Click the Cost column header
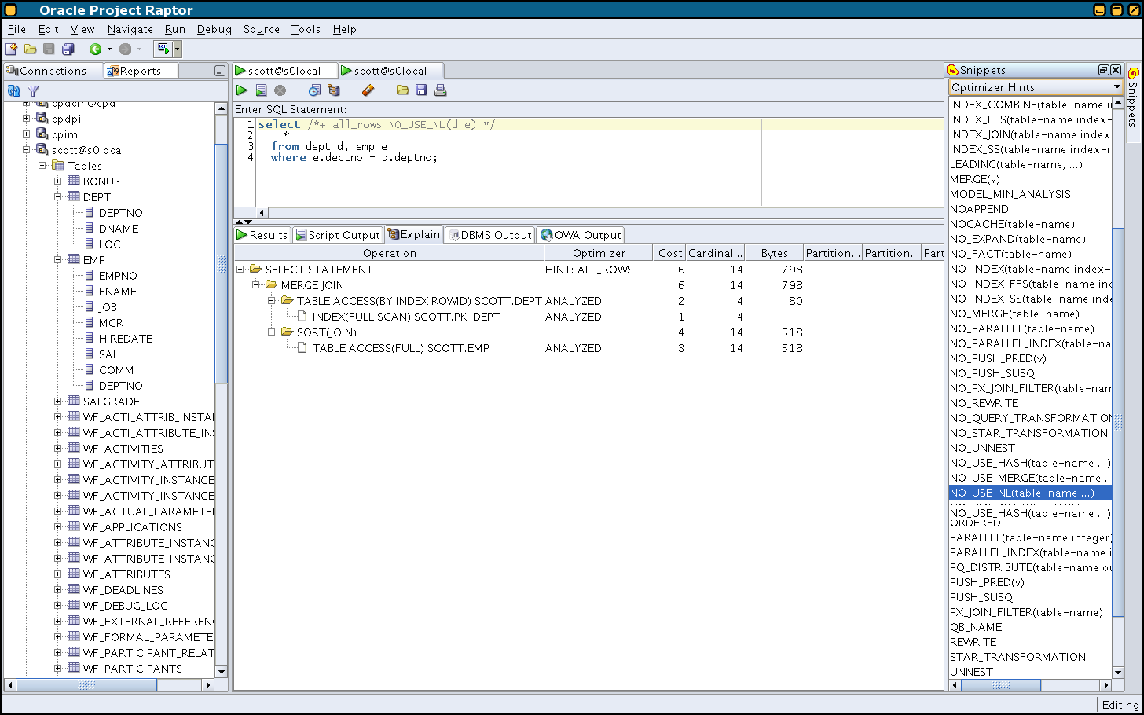 point(670,253)
